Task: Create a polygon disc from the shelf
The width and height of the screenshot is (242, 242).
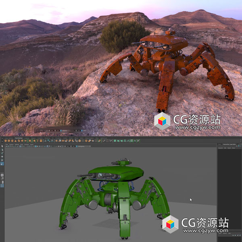Action: coord(25,141)
